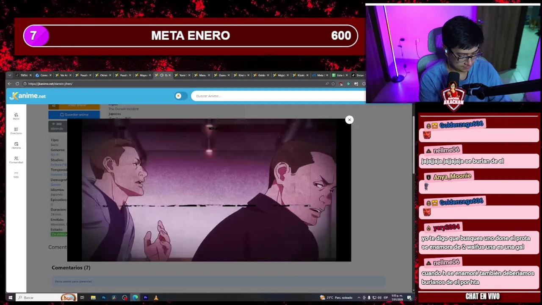Click the Comentarios (7) heading
Viewport: 542px width, 305px height.
71,267
